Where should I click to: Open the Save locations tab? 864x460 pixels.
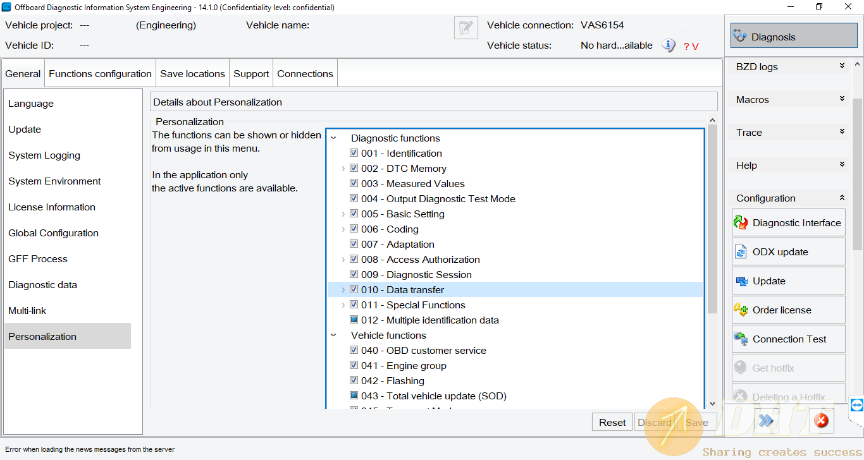[x=192, y=74]
